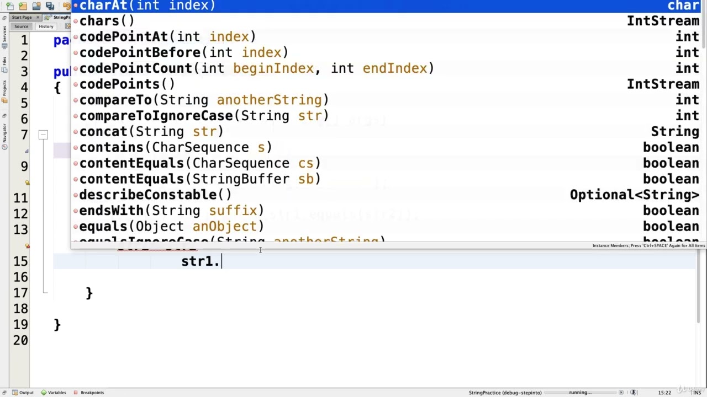Click the New File toolbar icon
The image size is (707, 397).
tap(10, 6)
